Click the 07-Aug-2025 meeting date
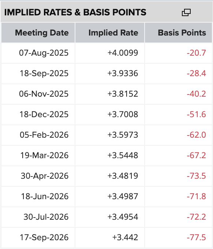Image resolution: width=213 pixels, height=249 pixels. (44, 53)
